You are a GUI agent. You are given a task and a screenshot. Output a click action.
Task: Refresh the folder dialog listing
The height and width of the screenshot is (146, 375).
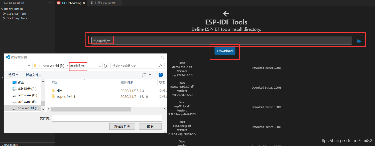[105, 66]
